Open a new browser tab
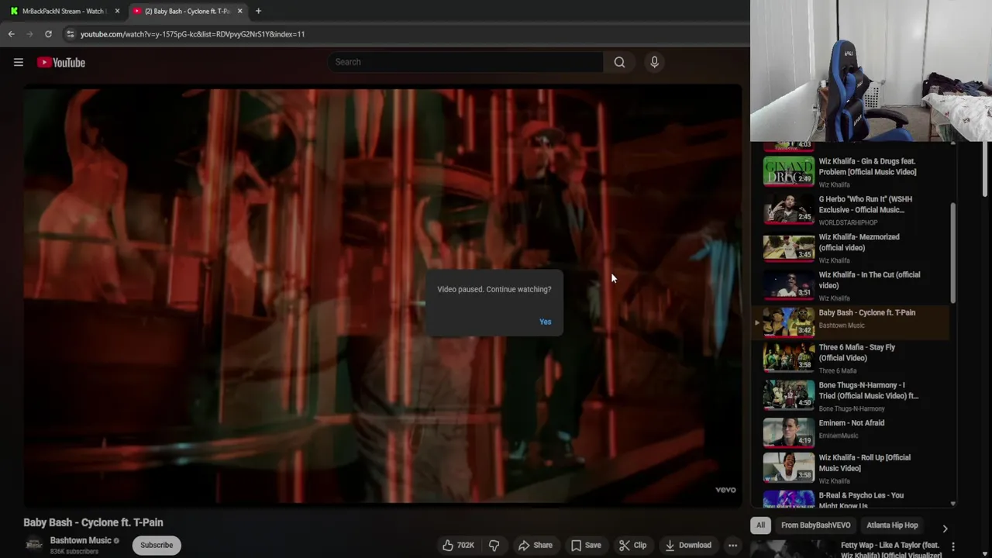Screen dimensions: 992x558 point(258,11)
